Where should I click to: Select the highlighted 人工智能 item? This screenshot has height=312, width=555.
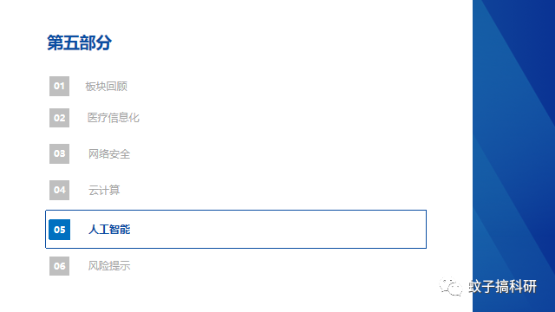[109, 230]
